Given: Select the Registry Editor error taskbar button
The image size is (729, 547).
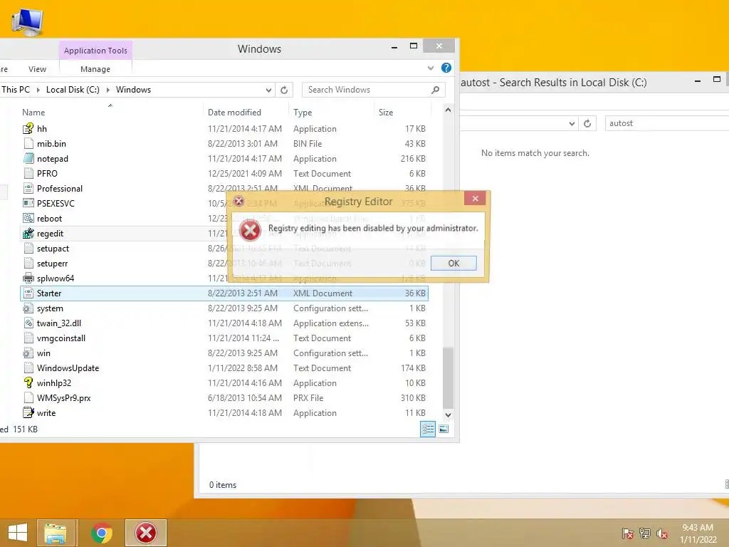Looking at the screenshot, I should [x=145, y=533].
